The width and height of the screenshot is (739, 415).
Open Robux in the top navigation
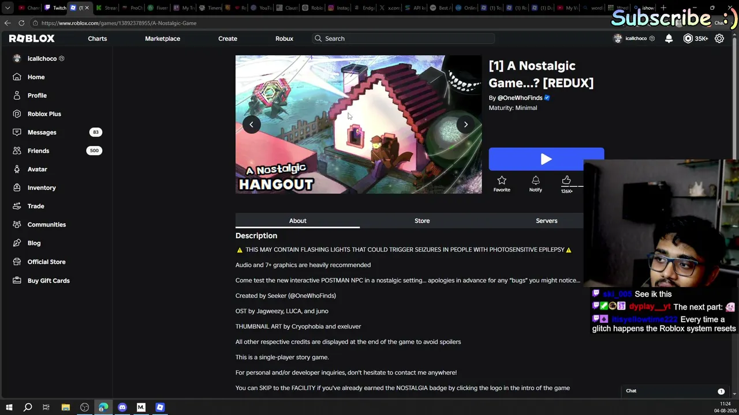point(284,39)
